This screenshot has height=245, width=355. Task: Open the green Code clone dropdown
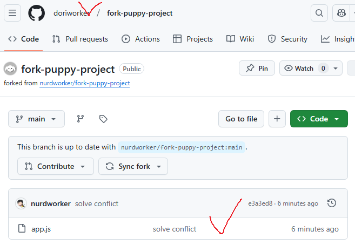point(319,119)
